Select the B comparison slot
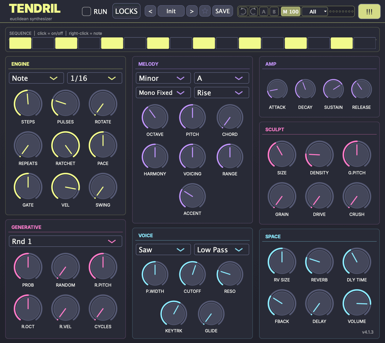This screenshot has height=343, width=385. 274,11
